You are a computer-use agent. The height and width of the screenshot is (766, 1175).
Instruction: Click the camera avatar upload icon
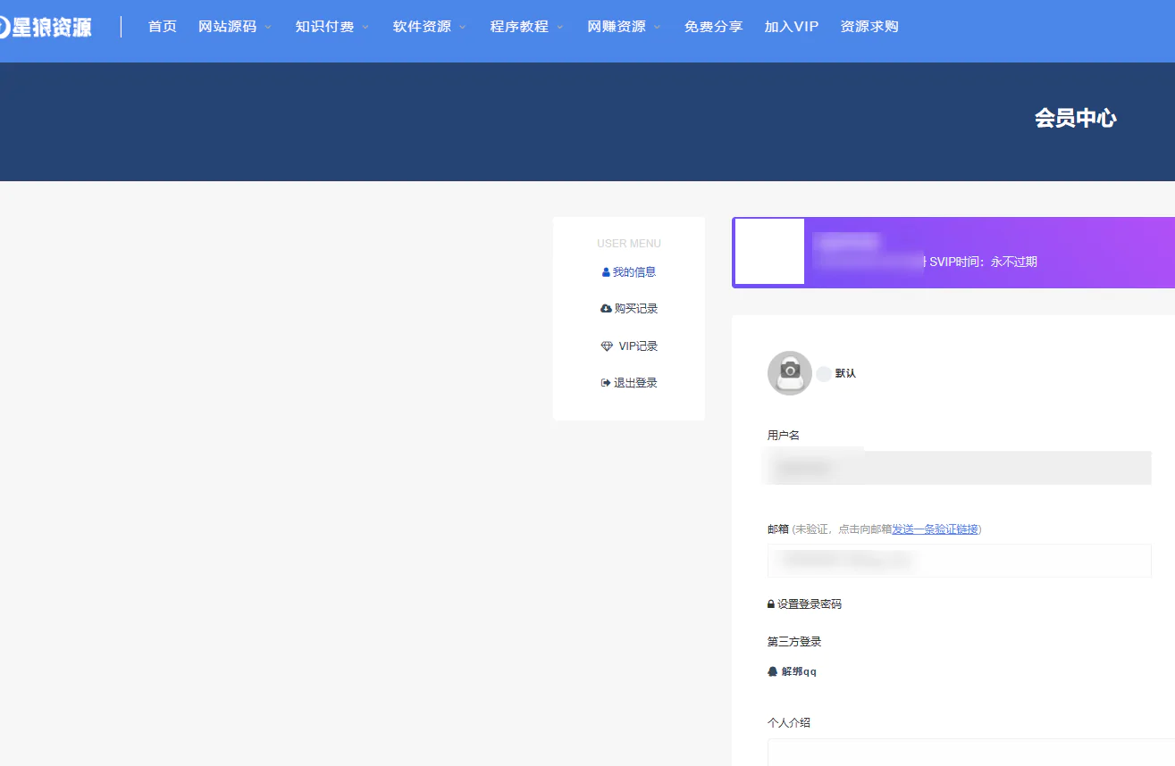tap(790, 373)
